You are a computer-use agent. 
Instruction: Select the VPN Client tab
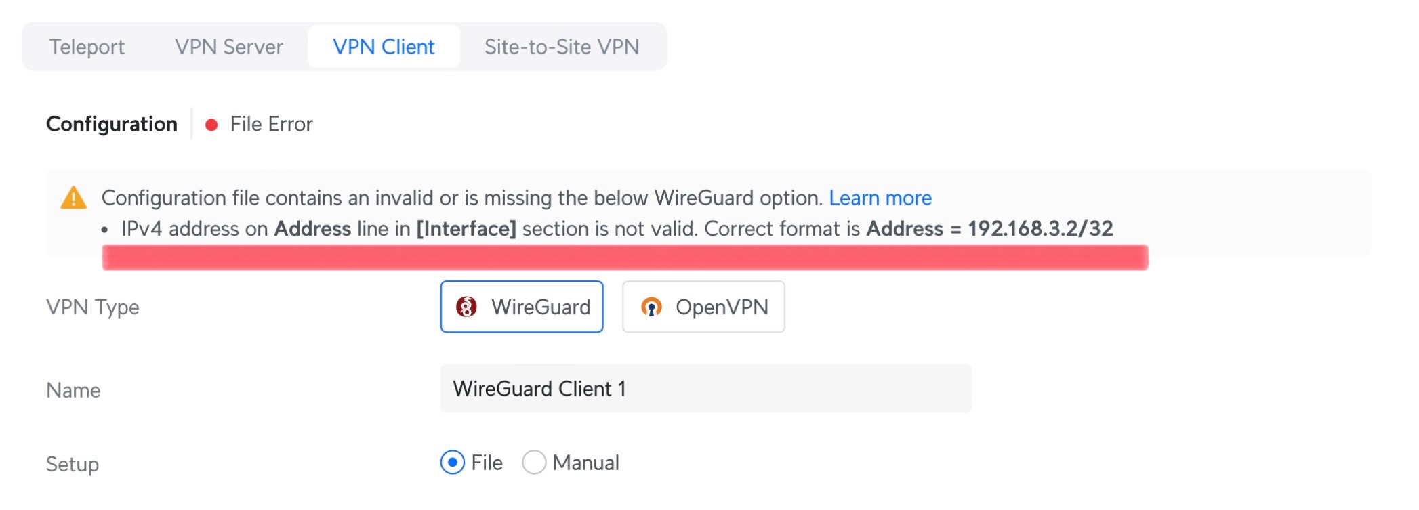point(384,47)
